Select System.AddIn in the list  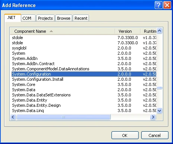[x=84, y=58]
